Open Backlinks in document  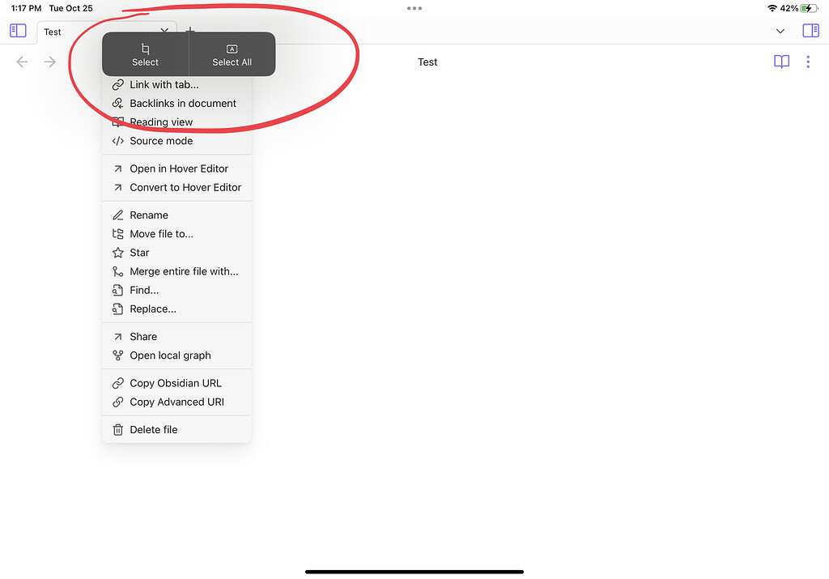click(x=183, y=103)
